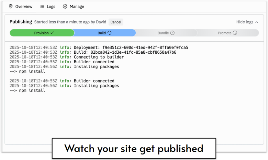268x160 pixels.
Task: Select the Provision progress stage
Action: (x=42, y=33)
